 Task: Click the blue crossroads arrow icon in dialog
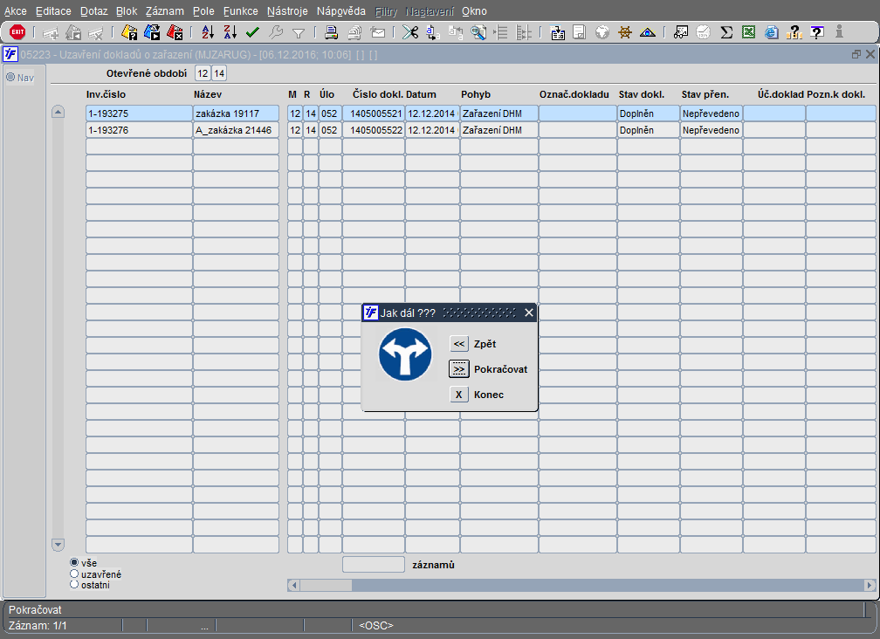point(405,354)
